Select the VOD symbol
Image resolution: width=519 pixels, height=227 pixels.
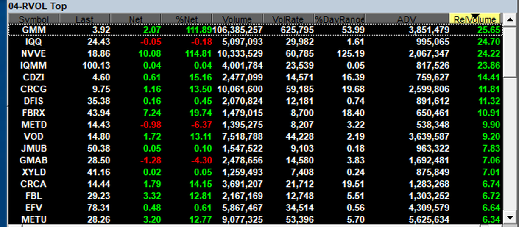coord(34,137)
